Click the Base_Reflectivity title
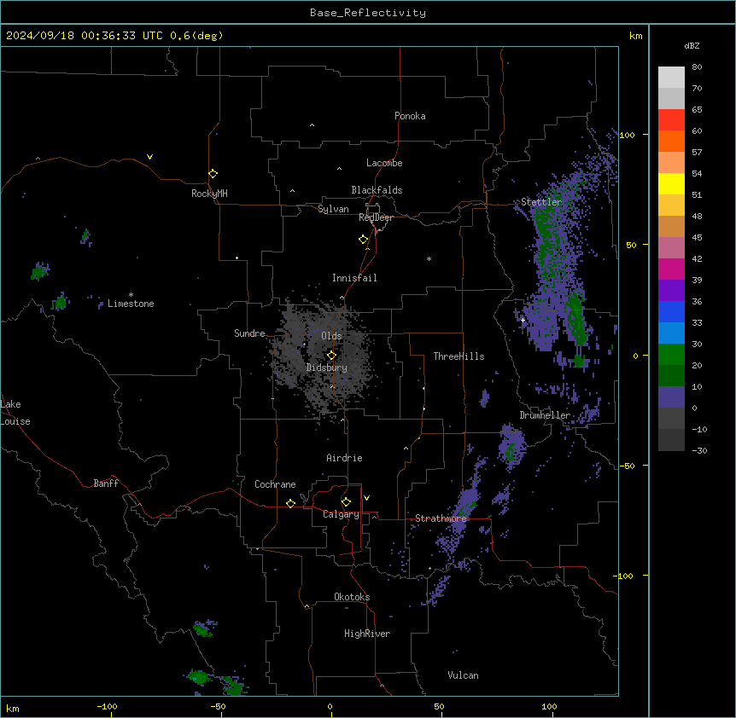The height and width of the screenshot is (718, 736). 368,13
